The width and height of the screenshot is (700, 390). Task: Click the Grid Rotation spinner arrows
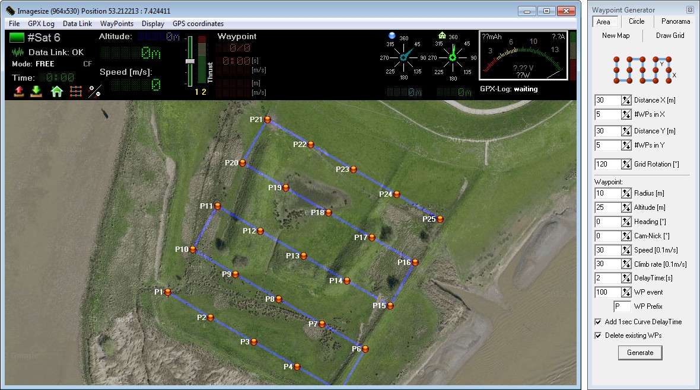(626, 164)
